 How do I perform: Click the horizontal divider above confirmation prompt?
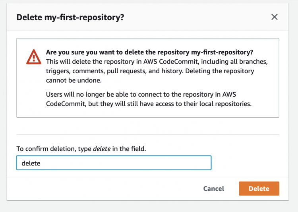[148, 134]
